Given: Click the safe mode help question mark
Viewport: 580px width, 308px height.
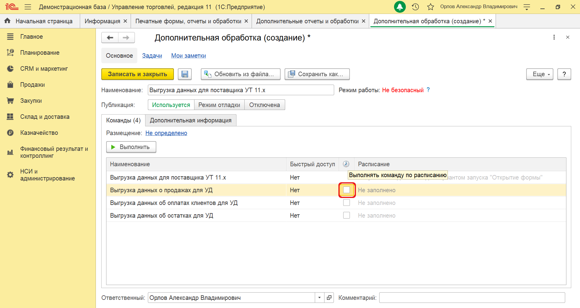Looking at the screenshot, I should click(428, 90).
